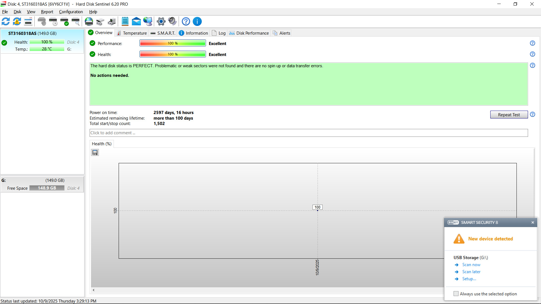Close the ESET Smart Security notification
541x304 pixels.
(533, 222)
